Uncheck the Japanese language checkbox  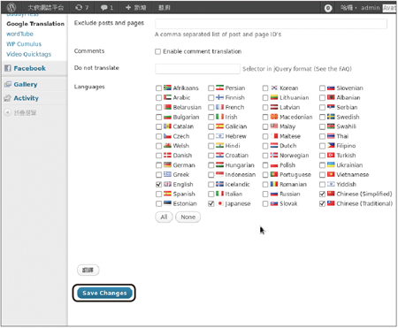[x=210, y=203]
